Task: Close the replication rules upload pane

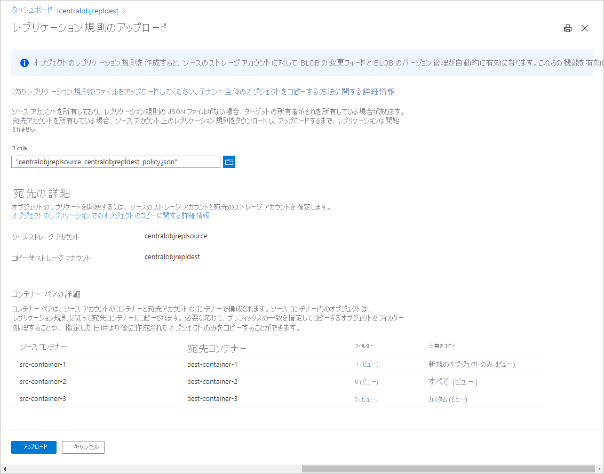Action: point(585,28)
